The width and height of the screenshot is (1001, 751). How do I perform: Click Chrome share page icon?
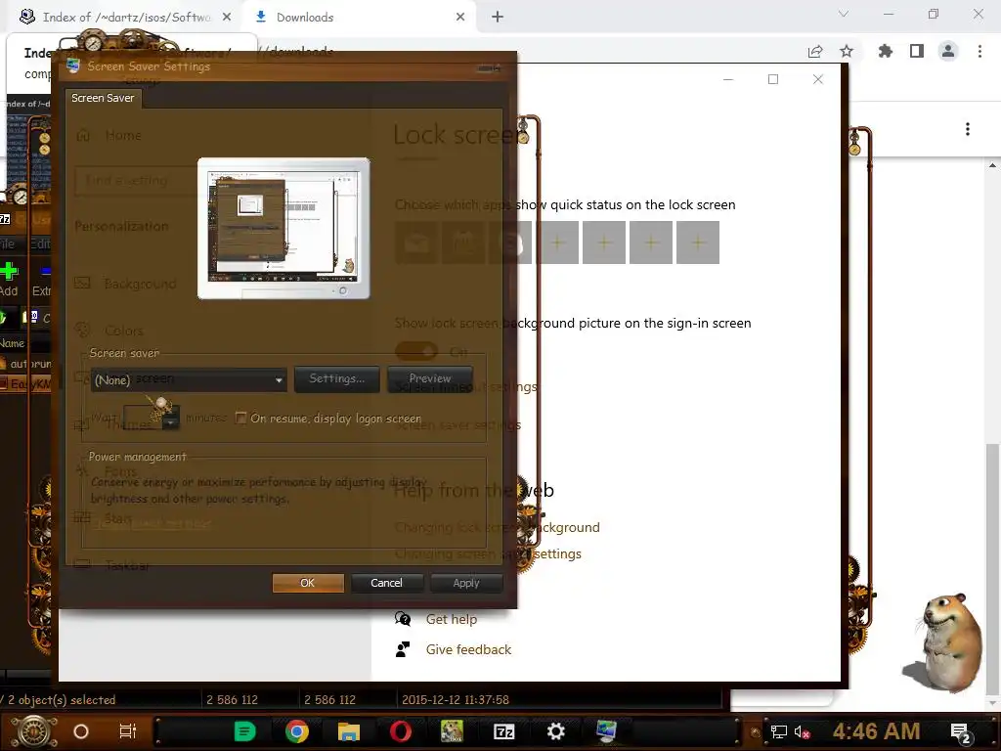pyautogui.click(x=815, y=52)
